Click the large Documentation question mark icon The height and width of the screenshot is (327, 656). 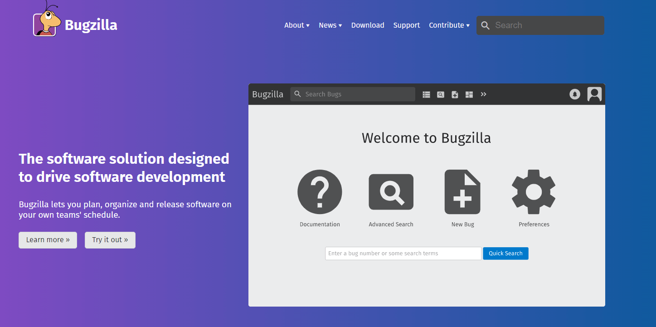click(x=320, y=192)
